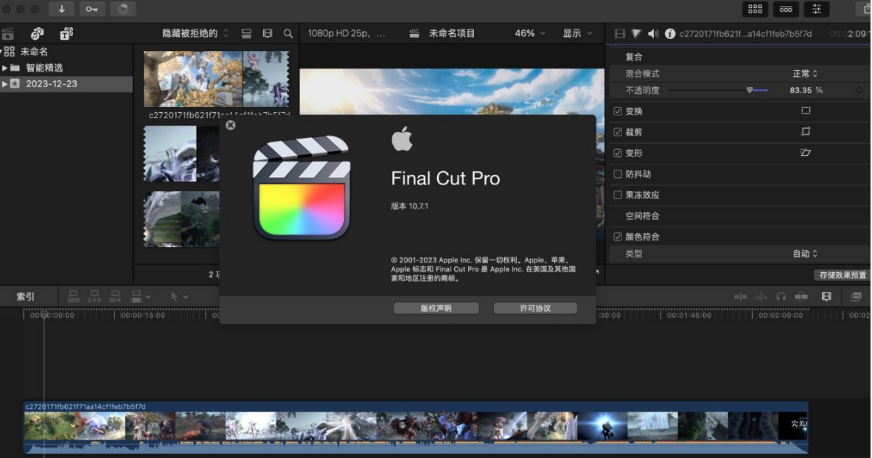Toggle the browser grid layout button
Image resolution: width=872 pixels, height=458 pixels.
pyautogui.click(x=756, y=9)
